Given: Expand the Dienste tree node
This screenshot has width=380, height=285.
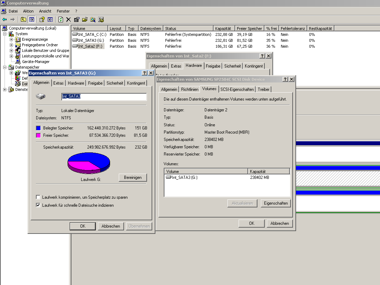Looking at the screenshot, I should coord(5,89).
